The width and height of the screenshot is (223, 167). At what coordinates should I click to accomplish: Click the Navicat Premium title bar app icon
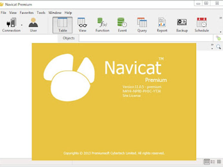(x=2, y=5)
